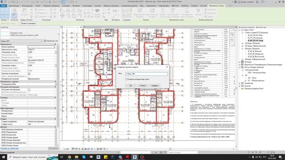Click the Вставить paste icon in ribbon

(24, 12)
